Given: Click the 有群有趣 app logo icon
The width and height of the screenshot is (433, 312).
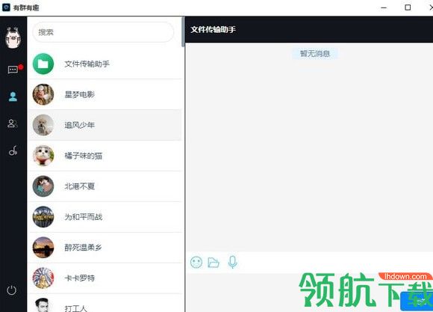Looking at the screenshot, I should 6,7.
